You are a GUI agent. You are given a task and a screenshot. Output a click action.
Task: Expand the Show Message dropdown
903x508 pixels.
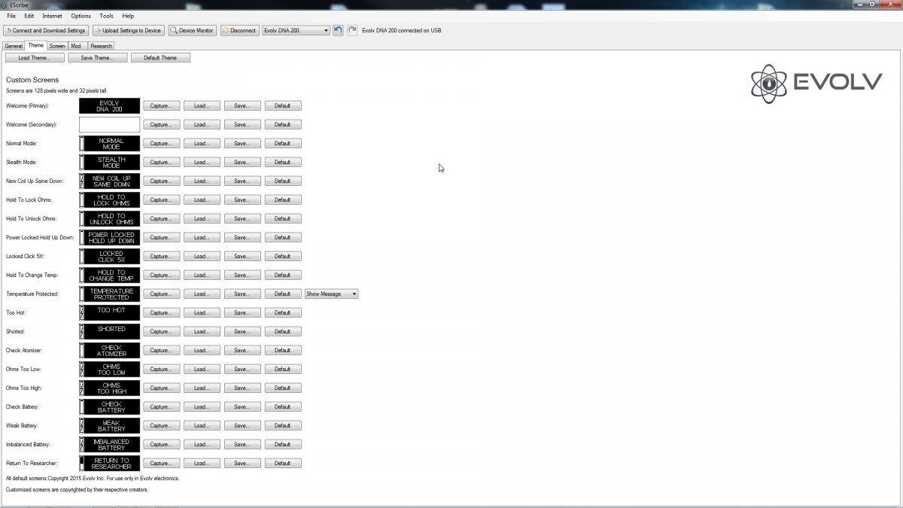(x=331, y=294)
